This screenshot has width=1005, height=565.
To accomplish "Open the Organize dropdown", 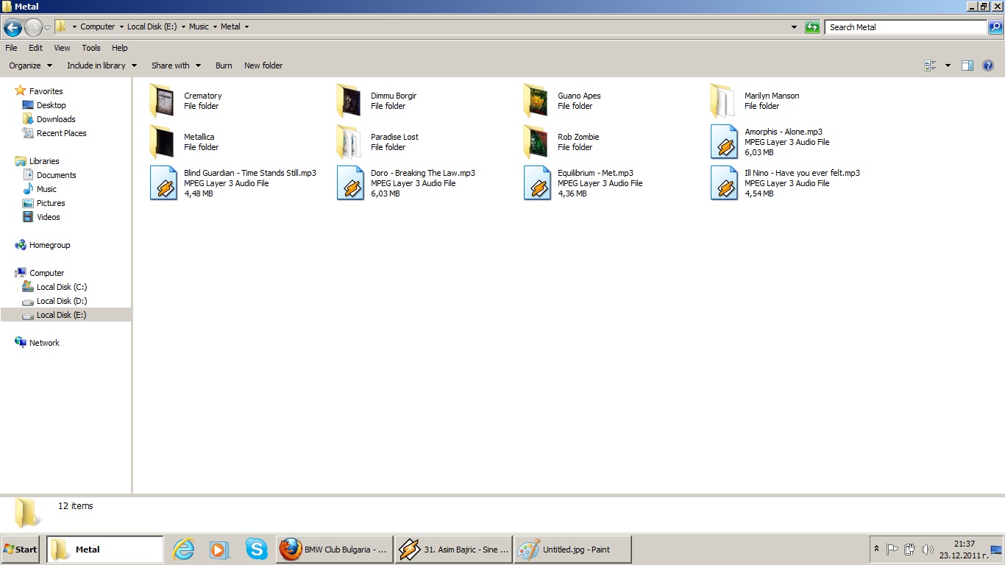I will pyautogui.click(x=31, y=65).
